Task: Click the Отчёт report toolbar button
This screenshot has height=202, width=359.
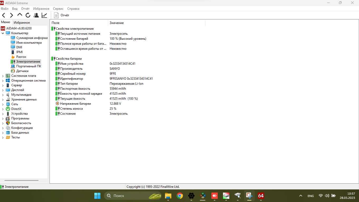Action: pyautogui.click(x=62, y=15)
